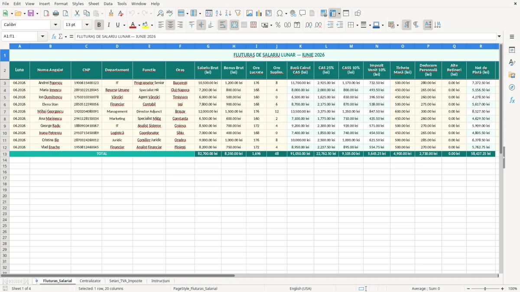The image size is (520, 292).
Task: Open the Styles menu
Action: point(78,3)
